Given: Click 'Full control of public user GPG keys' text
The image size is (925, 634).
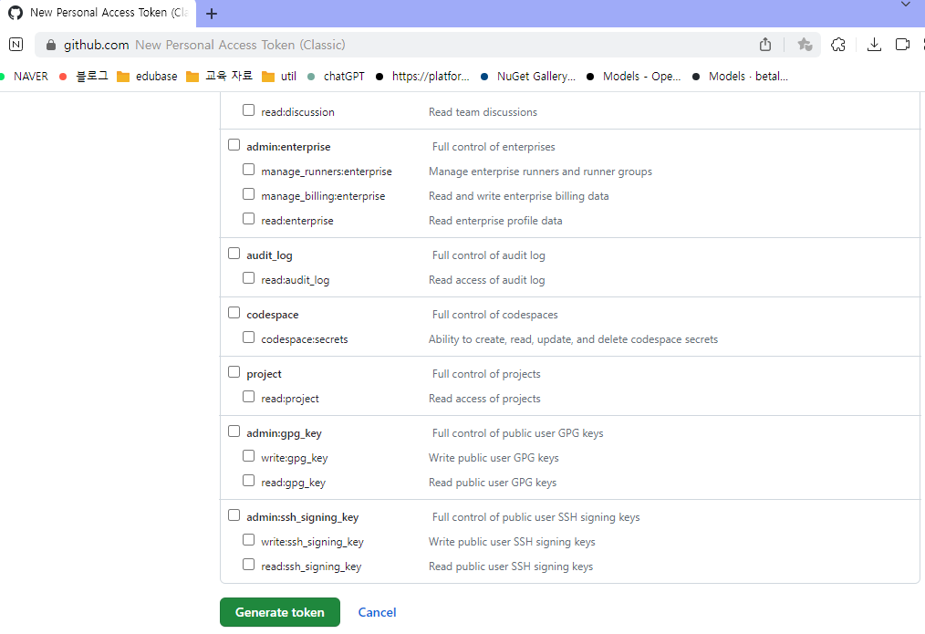Looking at the screenshot, I should coord(517,433).
